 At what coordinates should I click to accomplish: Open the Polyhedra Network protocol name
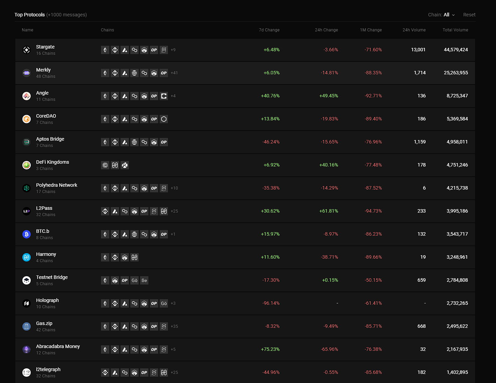(x=57, y=185)
